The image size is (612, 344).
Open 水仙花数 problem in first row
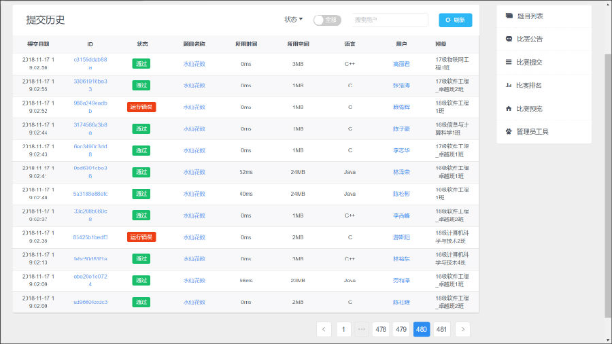(194, 64)
